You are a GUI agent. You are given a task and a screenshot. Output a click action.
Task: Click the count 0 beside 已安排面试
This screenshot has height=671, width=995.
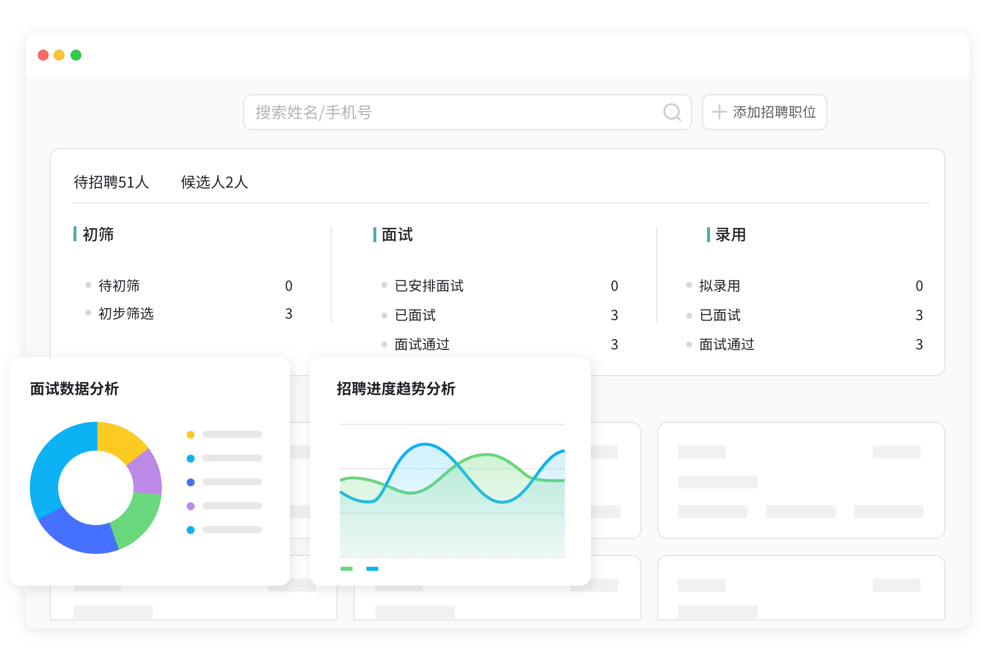[x=614, y=286]
